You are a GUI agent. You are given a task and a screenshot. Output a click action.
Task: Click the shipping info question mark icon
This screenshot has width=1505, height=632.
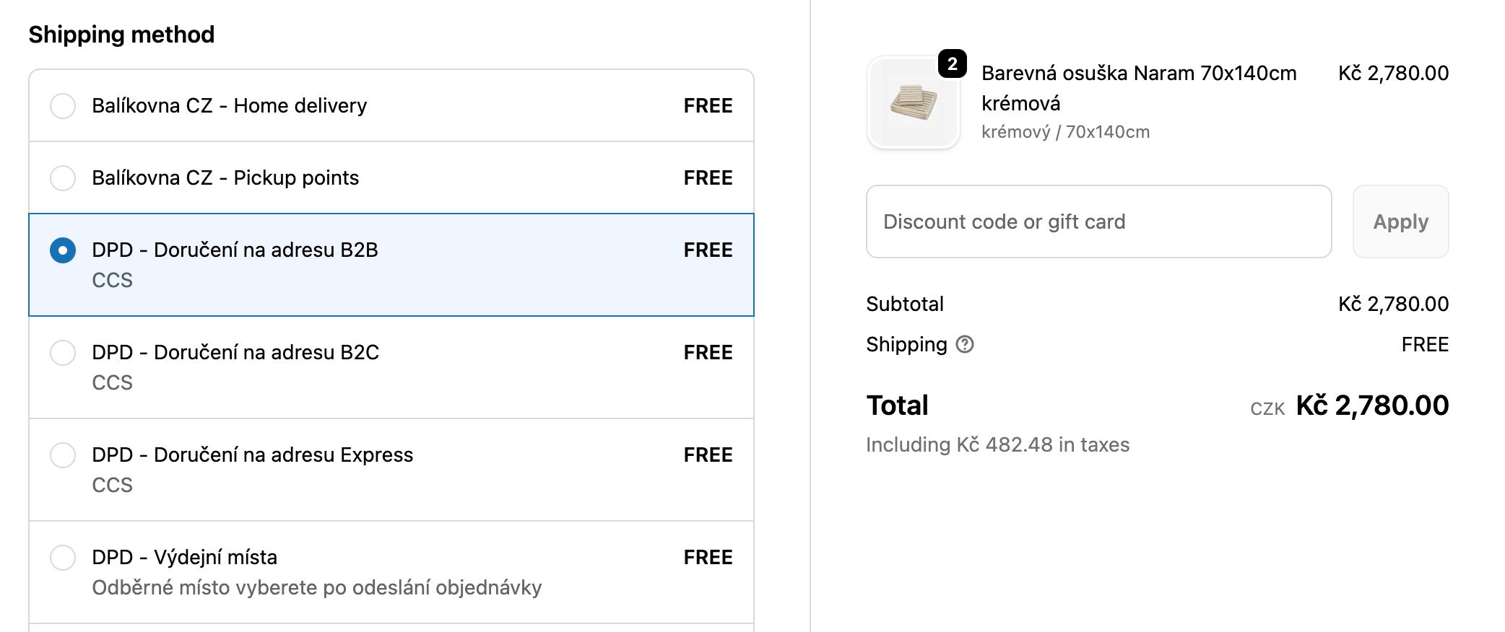point(965,345)
